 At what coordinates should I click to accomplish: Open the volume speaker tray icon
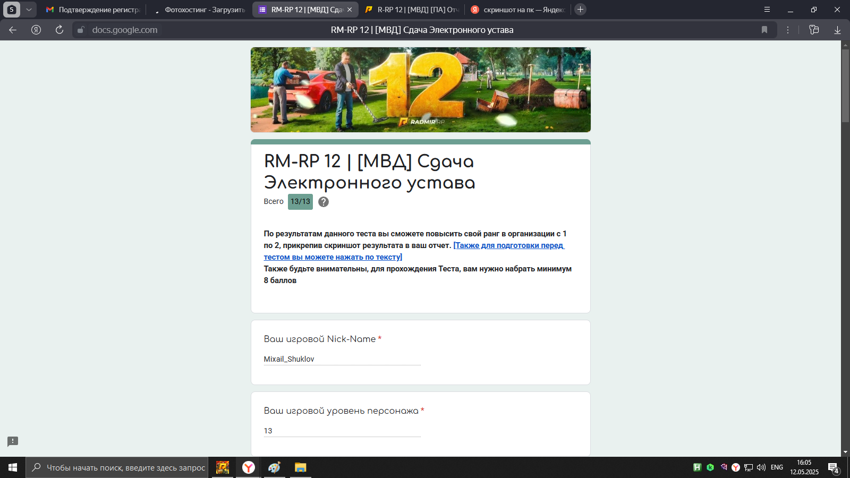click(x=761, y=467)
